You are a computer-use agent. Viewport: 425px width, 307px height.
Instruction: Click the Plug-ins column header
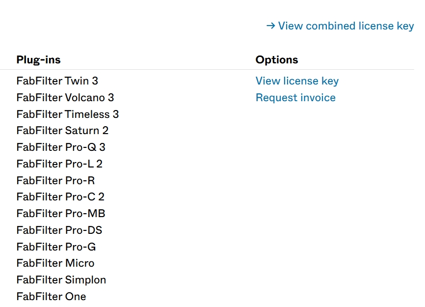(38, 60)
